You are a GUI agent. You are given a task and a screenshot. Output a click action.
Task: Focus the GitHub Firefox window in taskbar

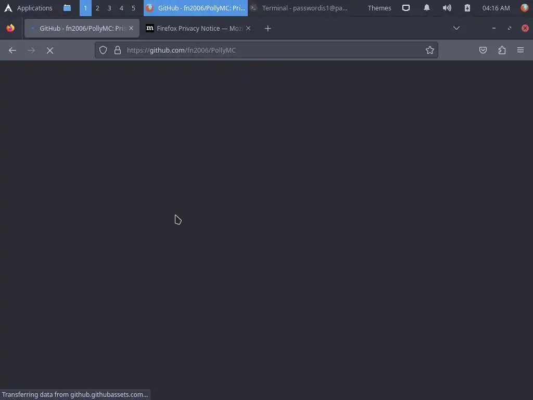[x=196, y=8]
